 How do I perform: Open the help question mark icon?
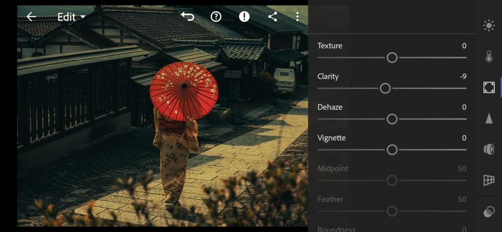(x=216, y=17)
